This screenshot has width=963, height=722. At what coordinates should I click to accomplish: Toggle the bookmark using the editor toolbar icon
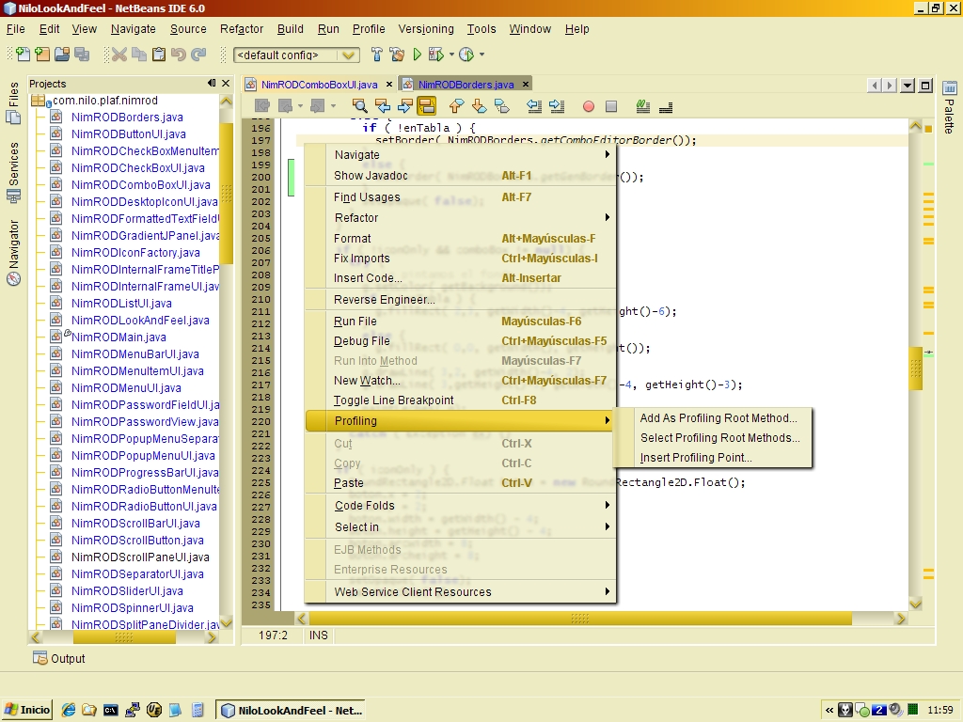pos(502,106)
